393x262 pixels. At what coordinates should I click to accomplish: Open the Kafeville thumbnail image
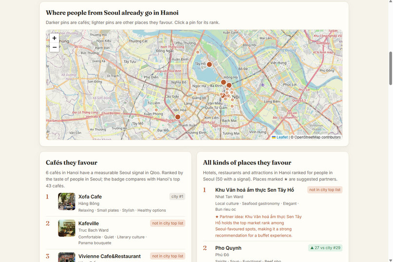pos(67,228)
